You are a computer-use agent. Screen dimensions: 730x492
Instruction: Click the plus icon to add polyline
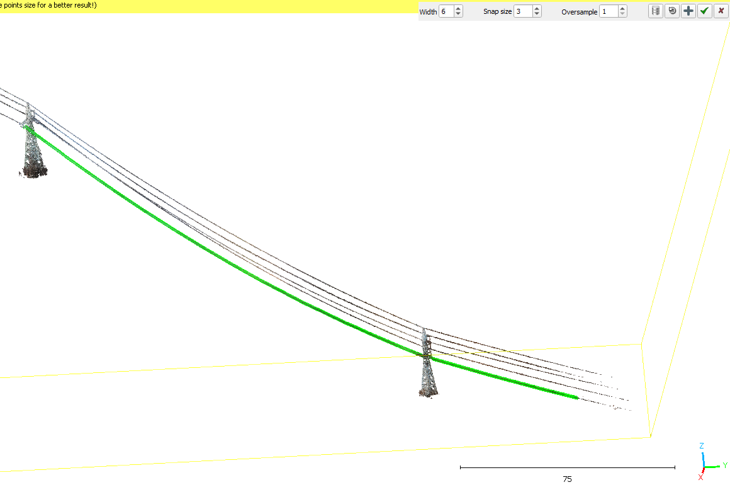[688, 11]
